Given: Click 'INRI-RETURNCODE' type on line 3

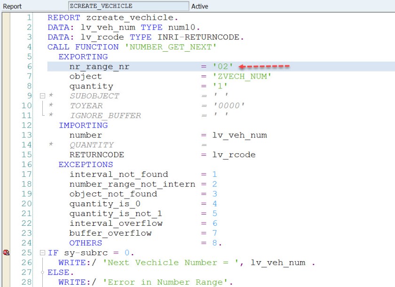Looking at the screenshot, I should [198, 37].
